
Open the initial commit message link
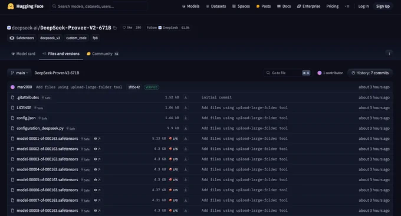coord(216,97)
